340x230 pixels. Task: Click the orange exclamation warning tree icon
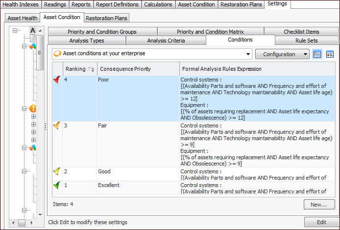tap(33, 109)
